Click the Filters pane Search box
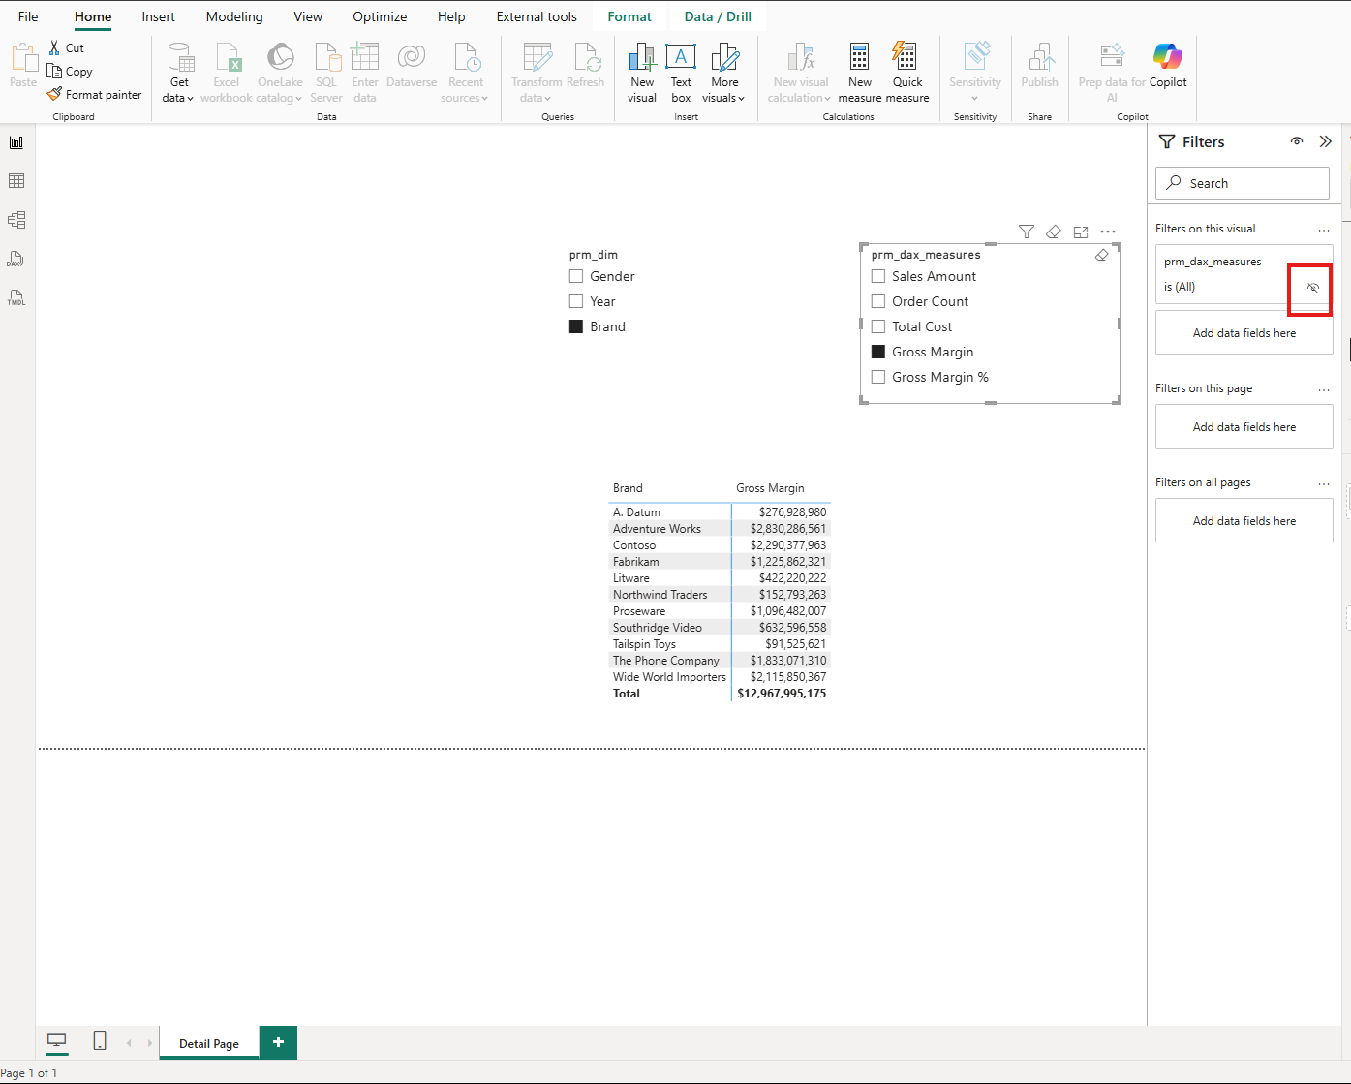The image size is (1351, 1084). [x=1243, y=183]
